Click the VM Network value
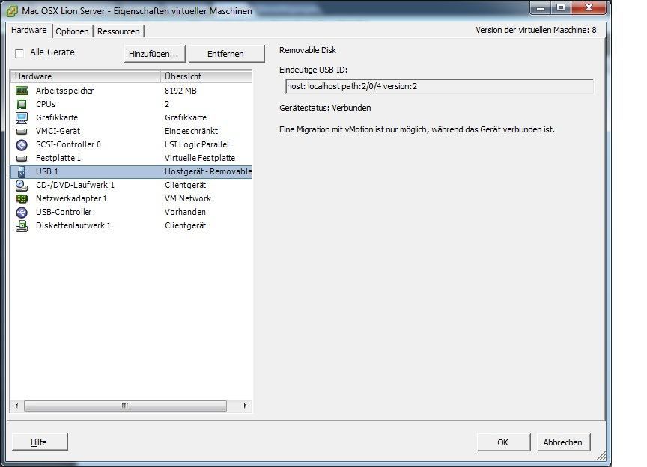 click(x=188, y=198)
